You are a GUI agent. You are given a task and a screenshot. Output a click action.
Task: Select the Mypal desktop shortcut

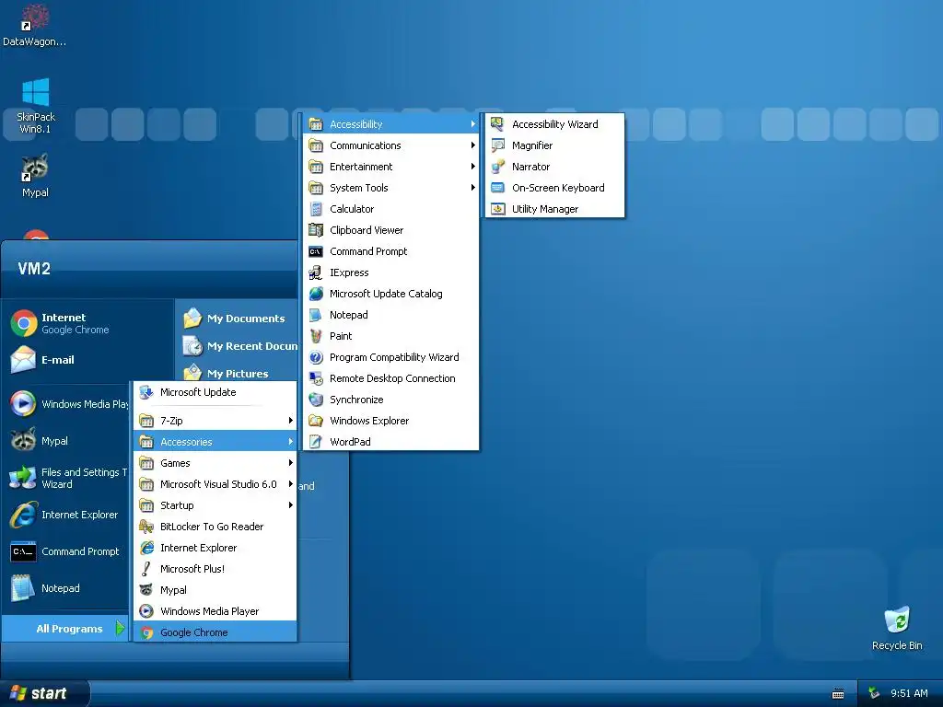[35, 176]
